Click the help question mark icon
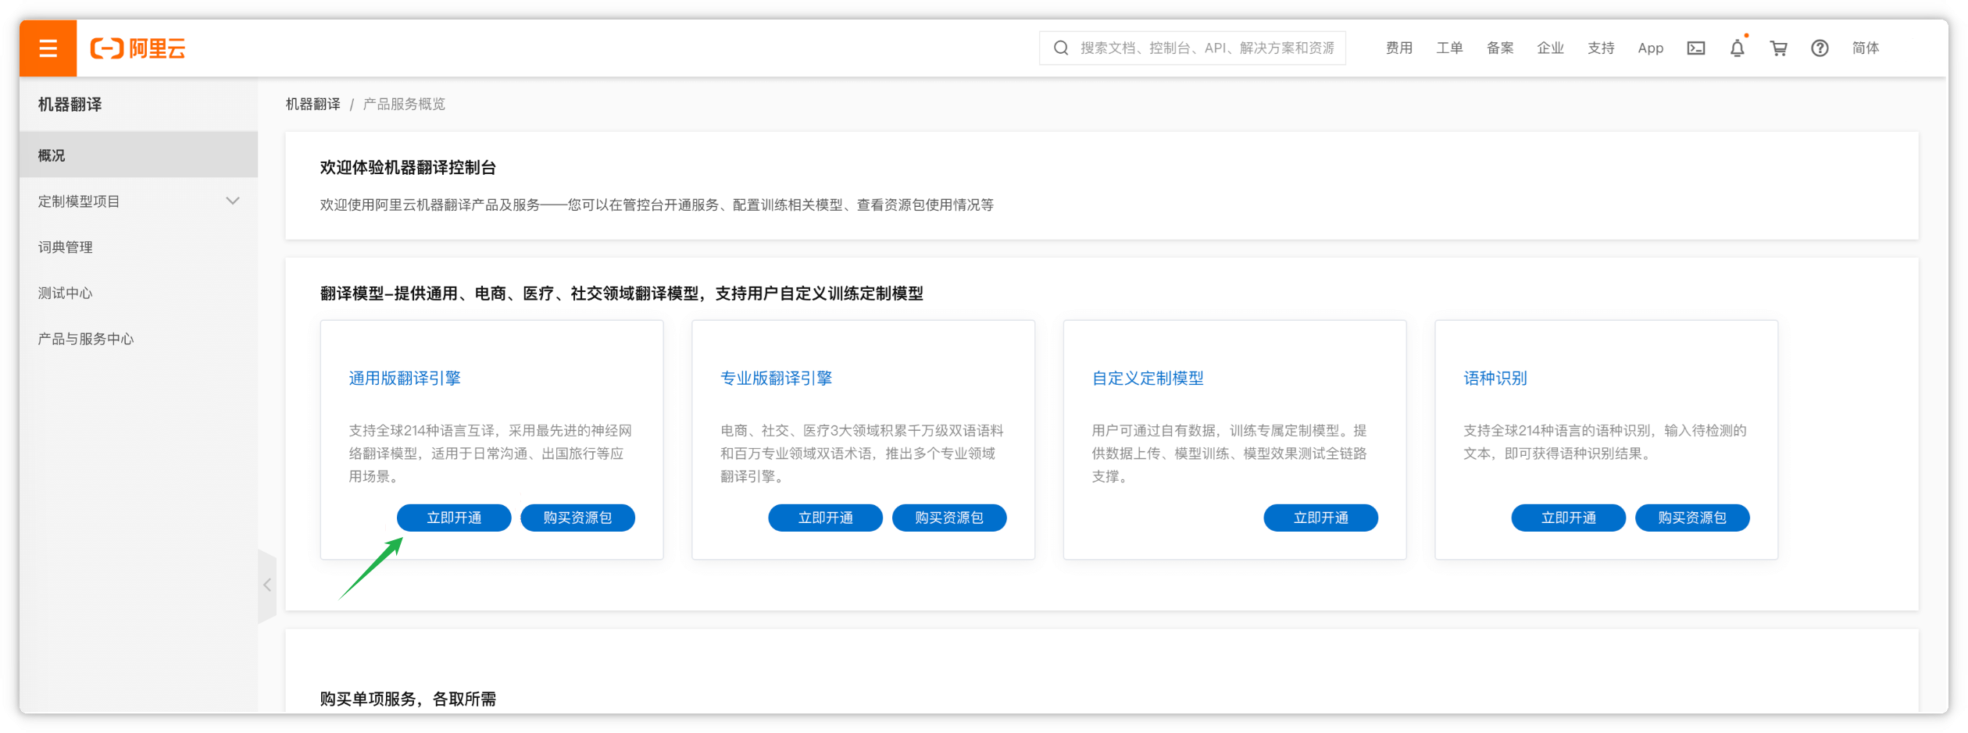 (1820, 48)
